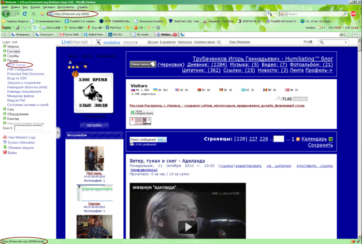Open Protected Web Directories link
362x244 pixels.
25,74
